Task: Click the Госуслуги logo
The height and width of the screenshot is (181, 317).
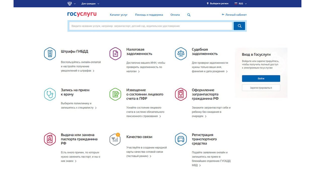Action: coord(82,14)
